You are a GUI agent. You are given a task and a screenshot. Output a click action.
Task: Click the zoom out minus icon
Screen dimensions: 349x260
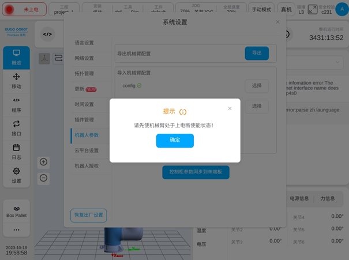pyautogui.click(x=43, y=178)
